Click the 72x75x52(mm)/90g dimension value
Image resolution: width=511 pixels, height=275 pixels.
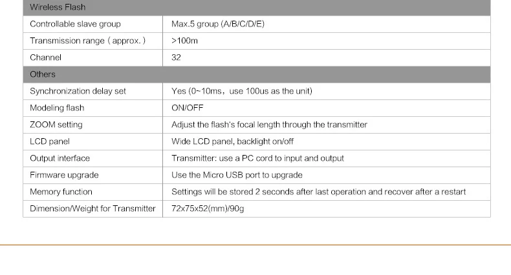pos(208,209)
